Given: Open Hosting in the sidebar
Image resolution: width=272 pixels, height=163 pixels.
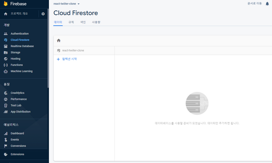Looking at the screenshot, I should pos(16,59).
